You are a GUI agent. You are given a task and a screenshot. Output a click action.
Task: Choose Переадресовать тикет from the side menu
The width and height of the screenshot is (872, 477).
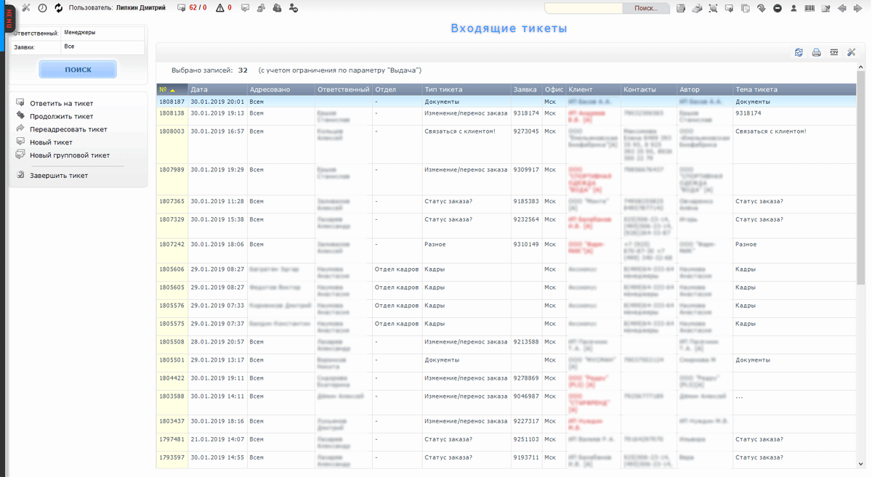(x=68, y=129)
